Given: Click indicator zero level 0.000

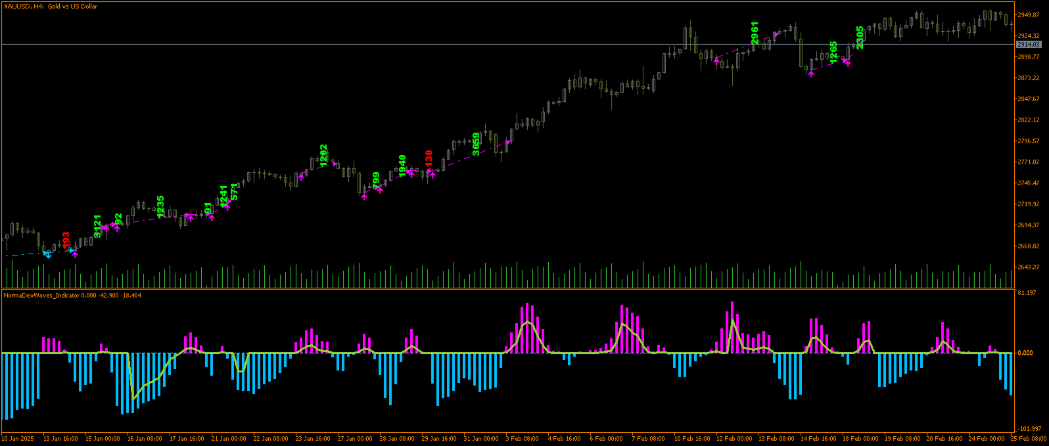Looking at the screenshot, I should pos(1025,353).
